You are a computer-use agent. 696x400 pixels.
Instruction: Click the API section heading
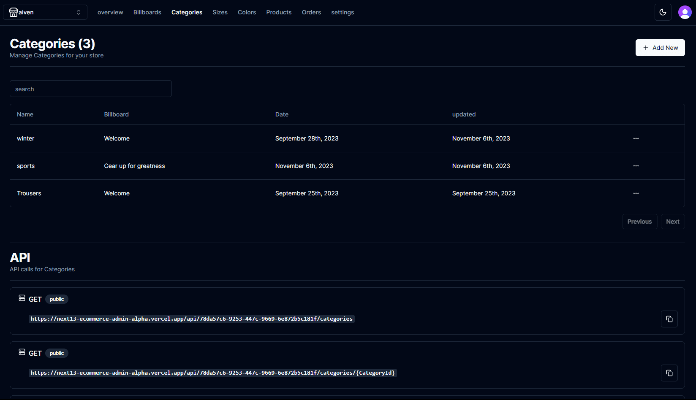point(20,257)
